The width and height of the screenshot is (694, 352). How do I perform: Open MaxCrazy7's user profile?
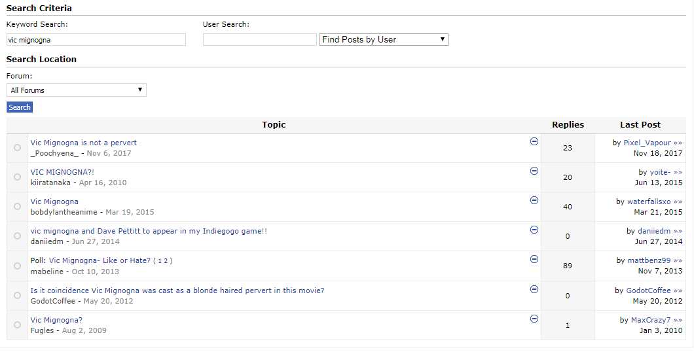(x=651, y=320)
